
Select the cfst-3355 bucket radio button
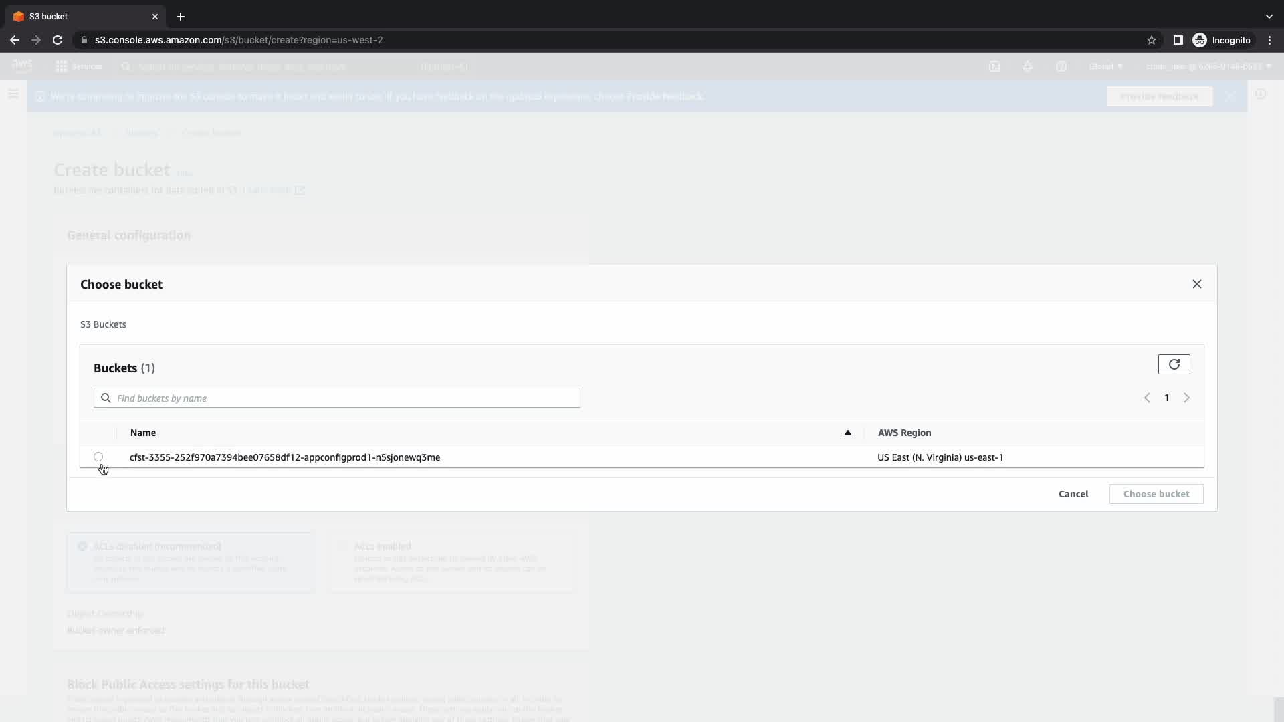pyautogui.click(x=98, y=457)
